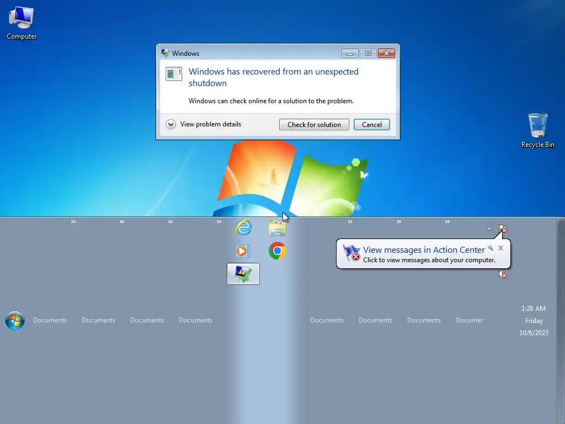Launch Windows Media Player from the taskbar

243,251
